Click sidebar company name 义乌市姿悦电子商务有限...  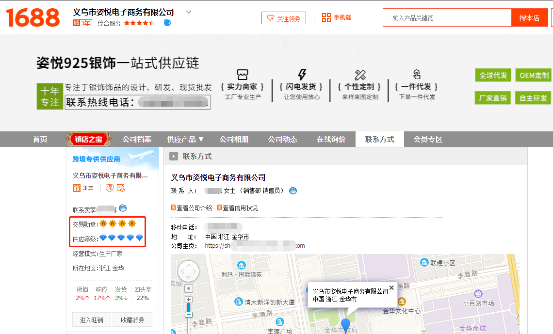point(110,175)
